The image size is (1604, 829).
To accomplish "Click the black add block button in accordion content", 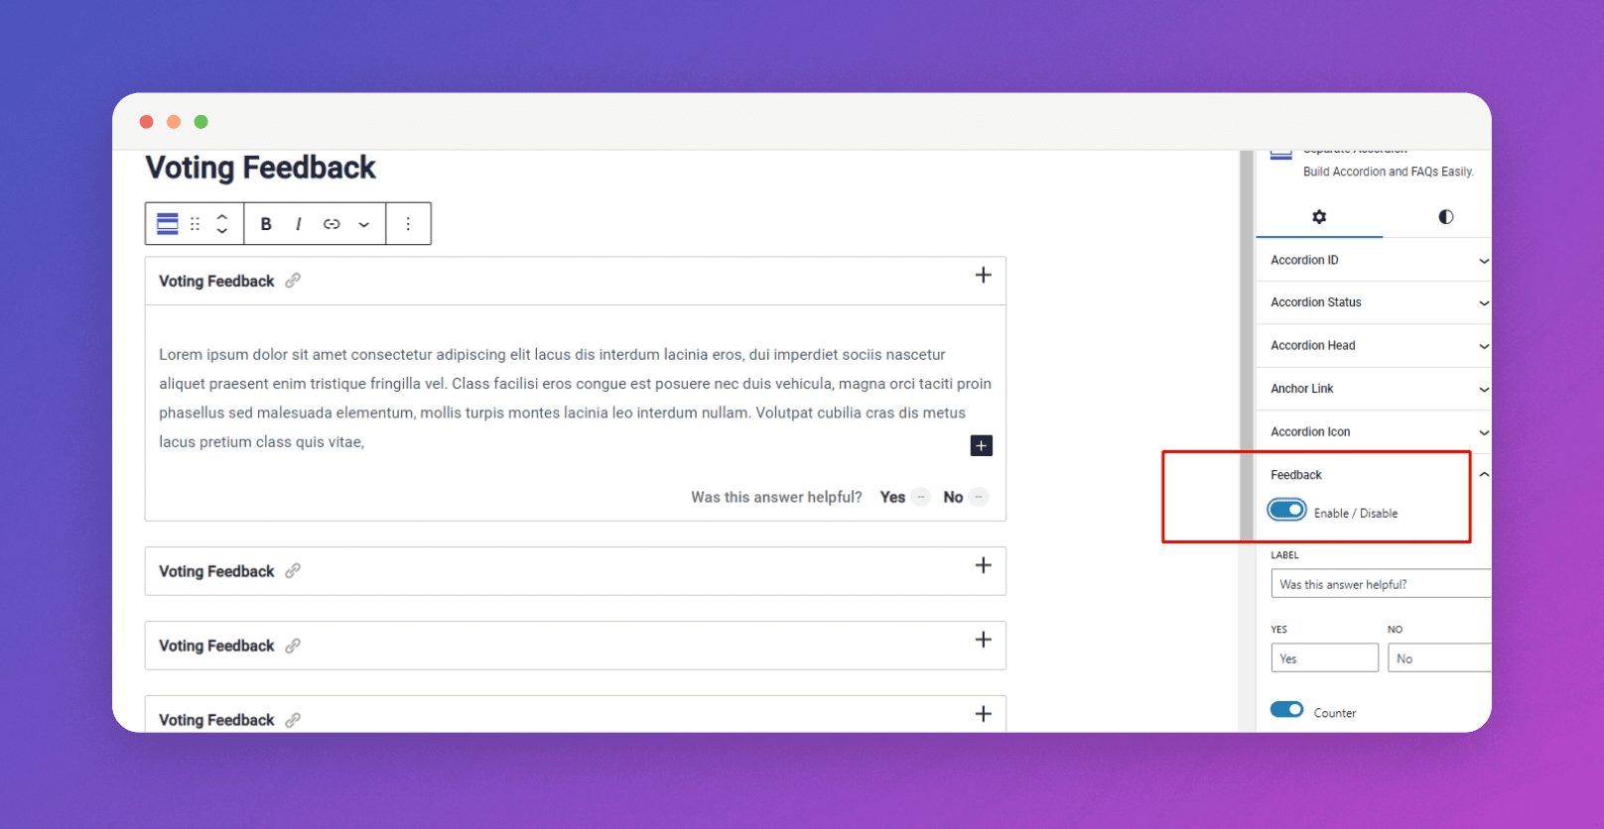I will tap(981, 446).
